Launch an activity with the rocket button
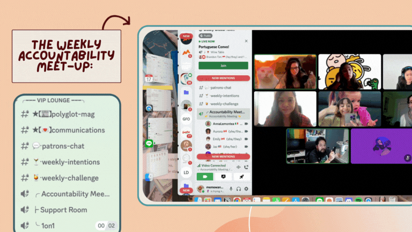The width and height of the screenshot is (412, 232). point(241,177)
